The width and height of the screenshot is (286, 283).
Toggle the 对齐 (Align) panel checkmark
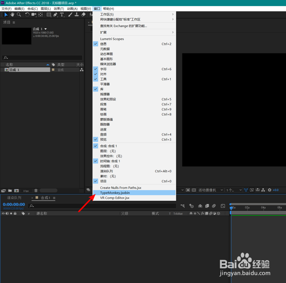pos(96,74)
